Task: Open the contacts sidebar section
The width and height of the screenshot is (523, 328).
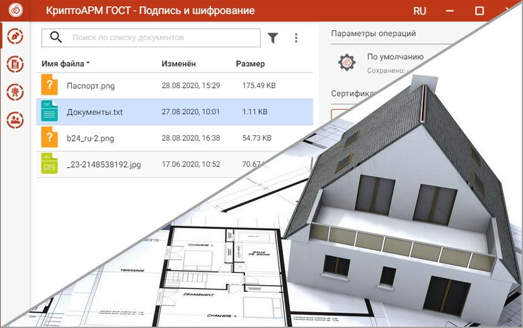Action: point(15,120)
